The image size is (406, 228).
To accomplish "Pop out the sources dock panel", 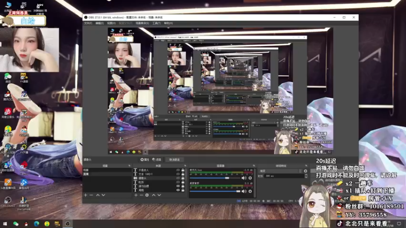I will pos(185,166).
